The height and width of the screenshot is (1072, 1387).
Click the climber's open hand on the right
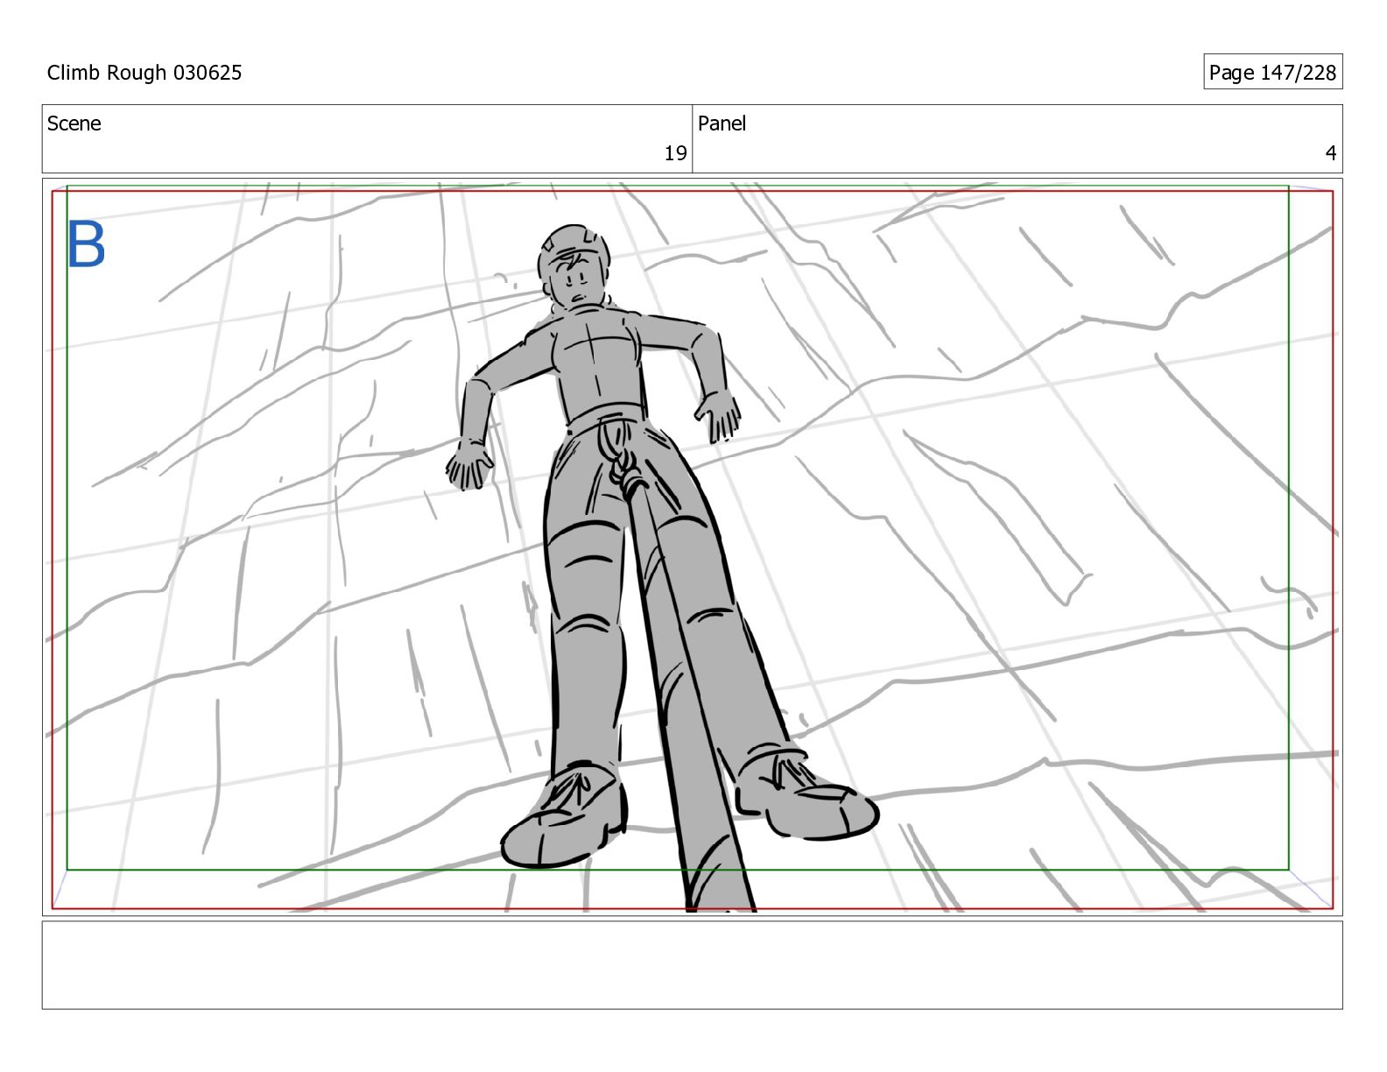[720, 413]
